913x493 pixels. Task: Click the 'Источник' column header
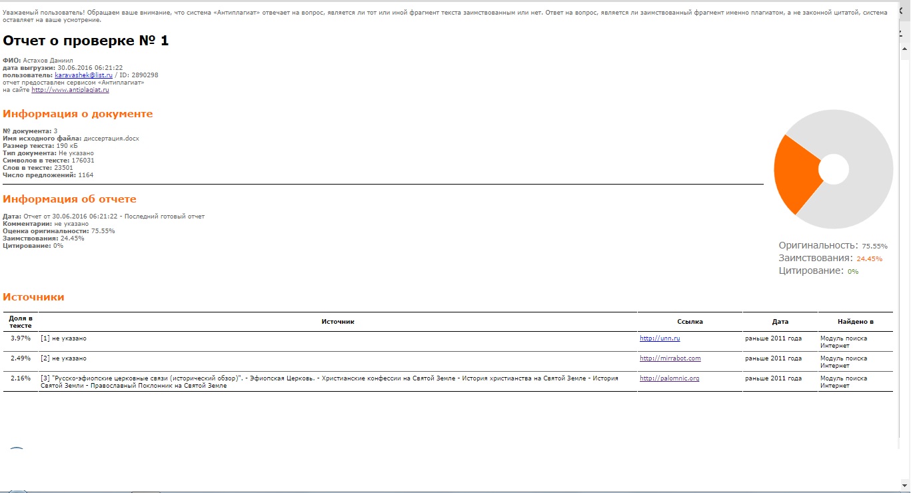click(x=338, y=322)
